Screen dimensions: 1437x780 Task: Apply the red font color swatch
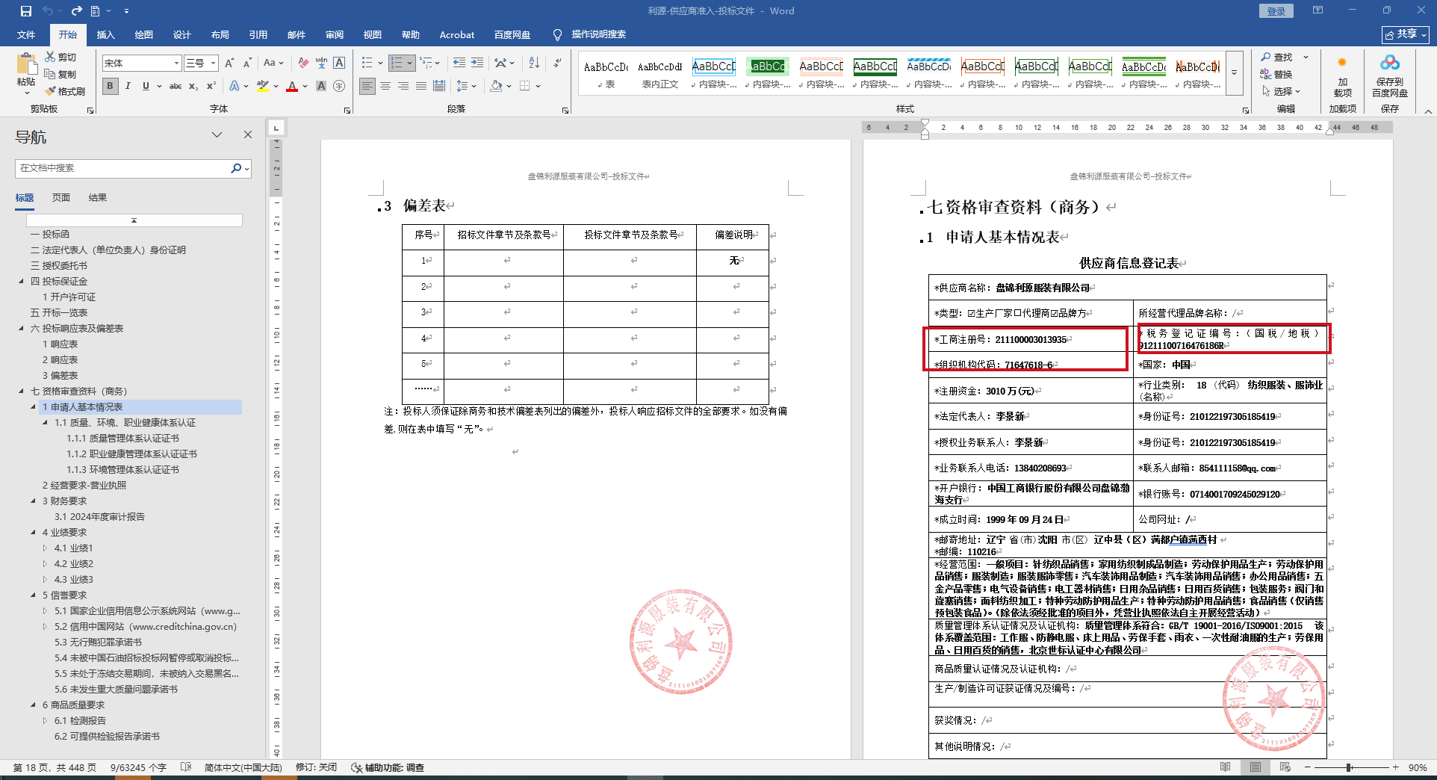292,86
